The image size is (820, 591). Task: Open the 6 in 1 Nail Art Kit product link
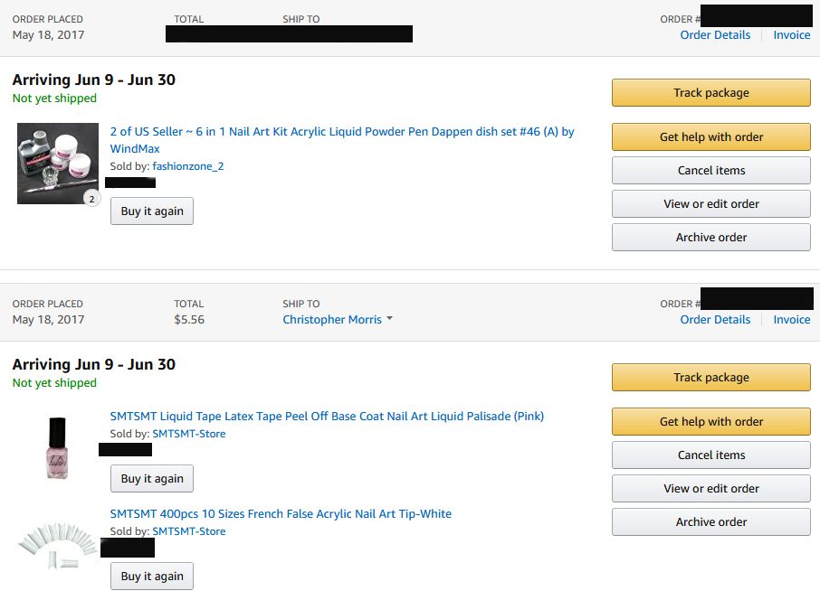coord(342,132)
